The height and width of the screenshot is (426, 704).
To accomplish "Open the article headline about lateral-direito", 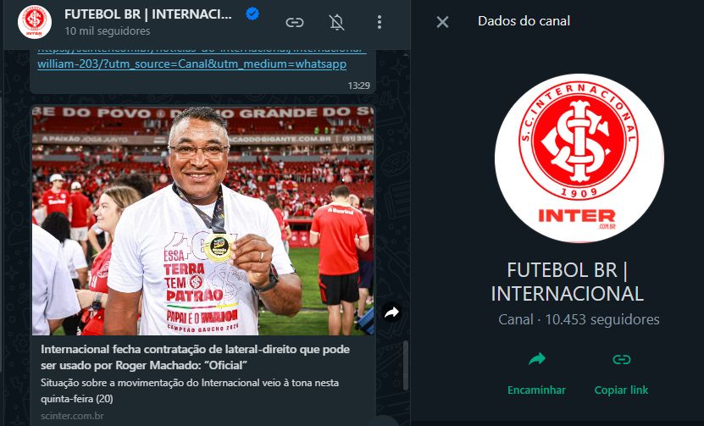I will coord(196,357).
